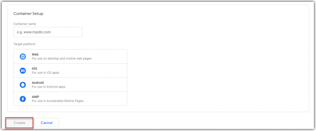Select the AMP target platform option
This screenshot has height=131, width=316.
click(70, 99)
